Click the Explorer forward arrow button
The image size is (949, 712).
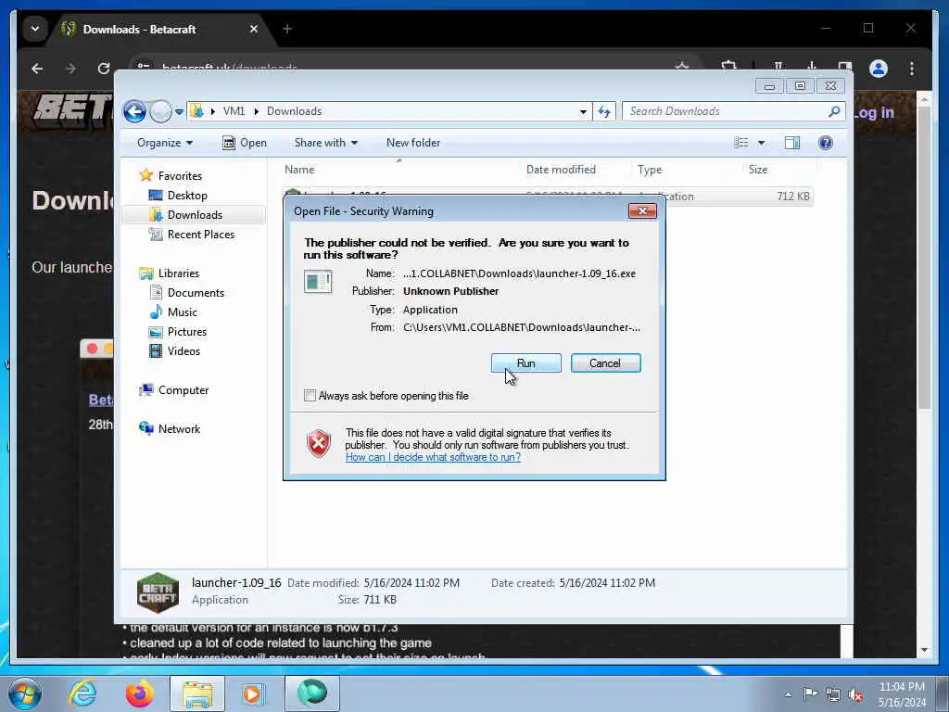160,111
